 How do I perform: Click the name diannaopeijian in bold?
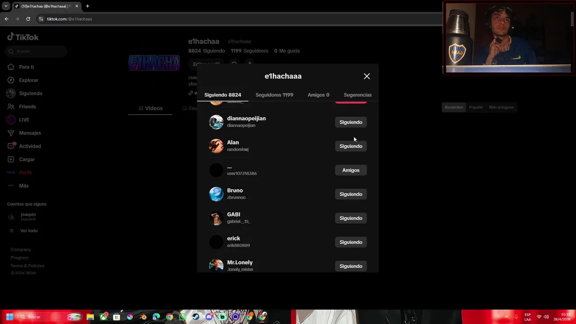246,118
